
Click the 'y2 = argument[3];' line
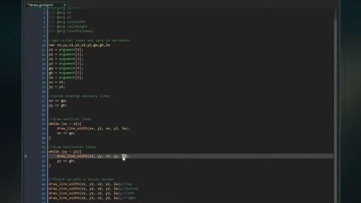pyautogui.click(x=66, y=64)
